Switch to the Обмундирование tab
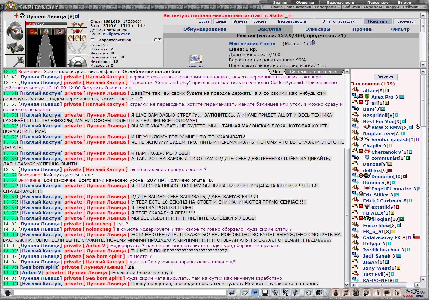430x300 pixels. pyautogui.click(x=205, y=29)
